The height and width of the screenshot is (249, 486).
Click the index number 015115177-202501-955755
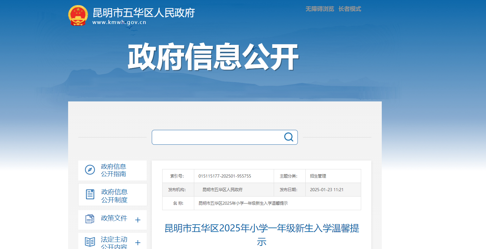tap(225, 176)
